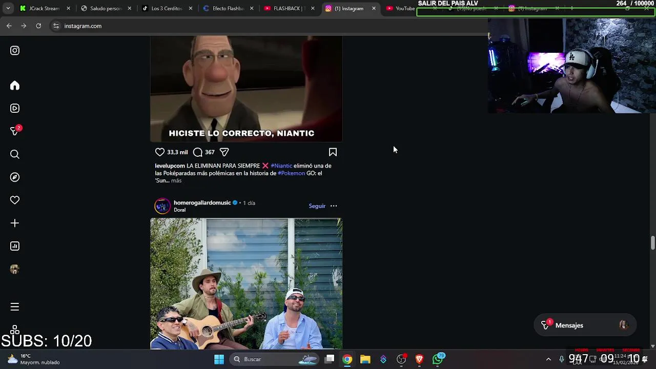Open the Instagram logo in the sidebar

(x=15, y=50)
